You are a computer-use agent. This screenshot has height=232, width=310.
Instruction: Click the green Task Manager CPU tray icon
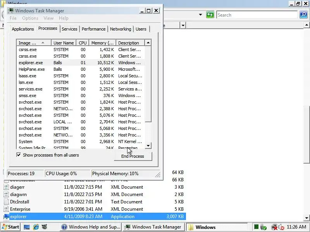coord(256,227)
